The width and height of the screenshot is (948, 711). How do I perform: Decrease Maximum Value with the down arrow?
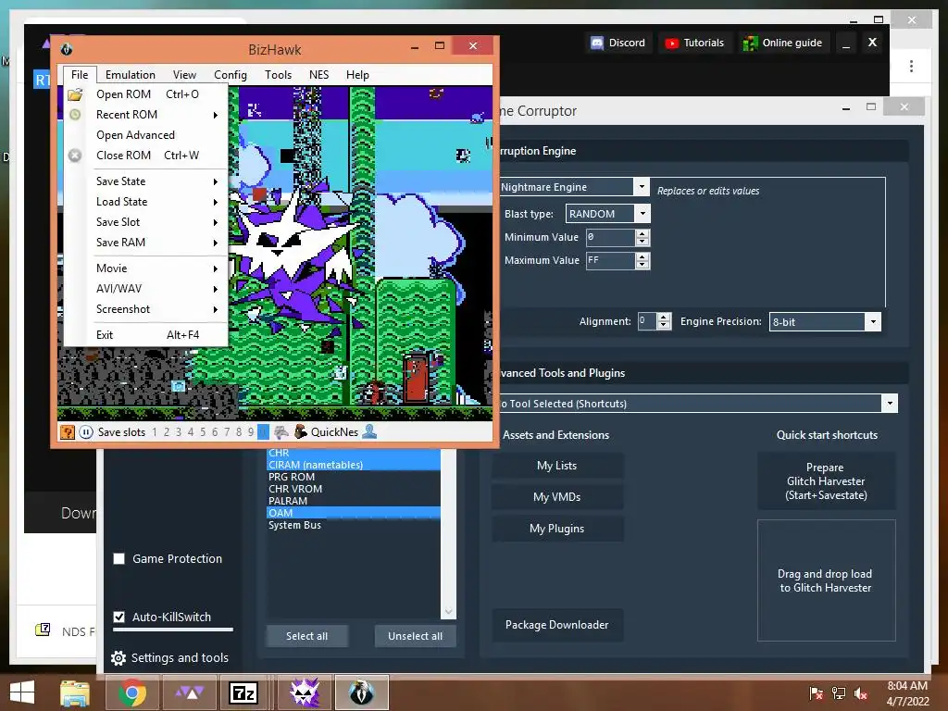tap(642, 265)
